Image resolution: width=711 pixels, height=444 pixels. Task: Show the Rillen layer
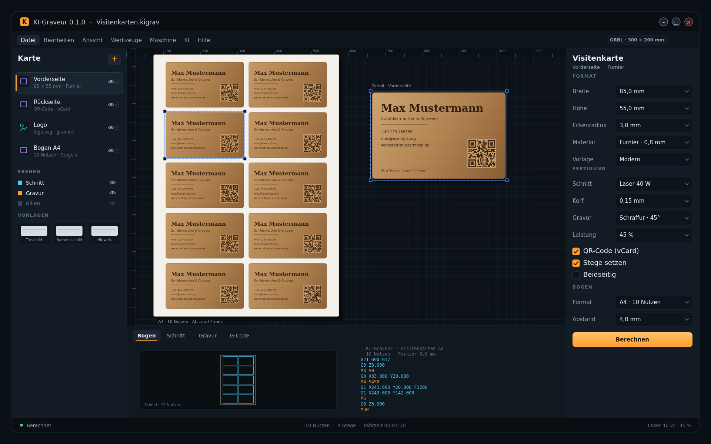coord(113,203)
